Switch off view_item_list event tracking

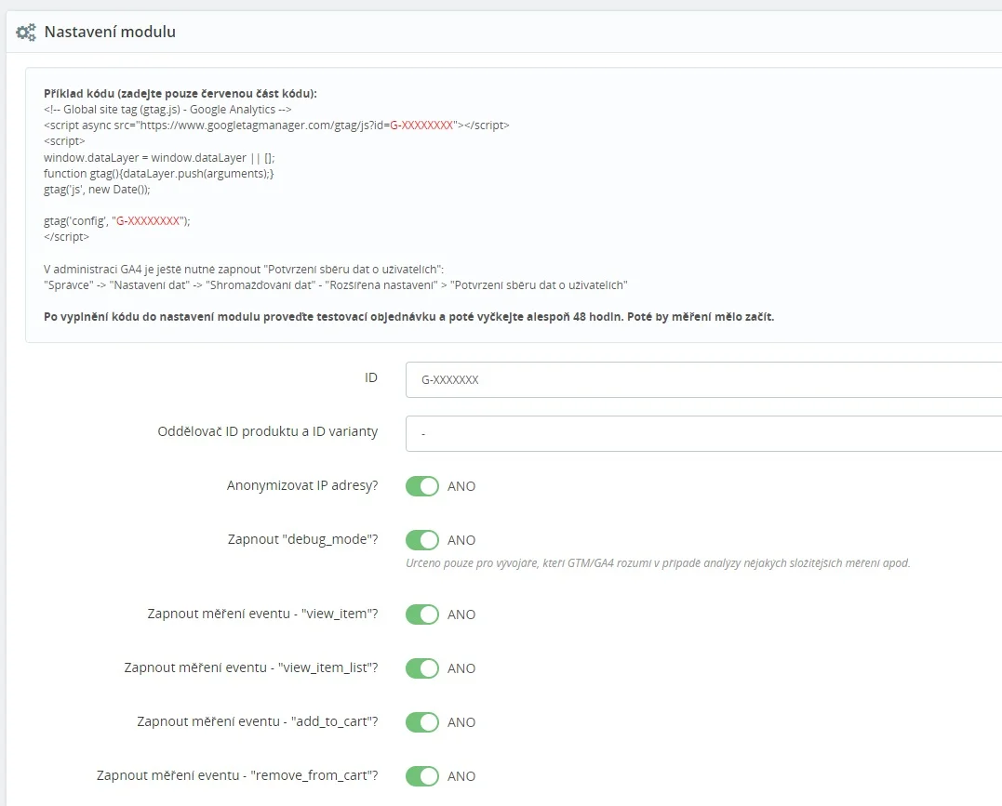(x=422, y=668)
